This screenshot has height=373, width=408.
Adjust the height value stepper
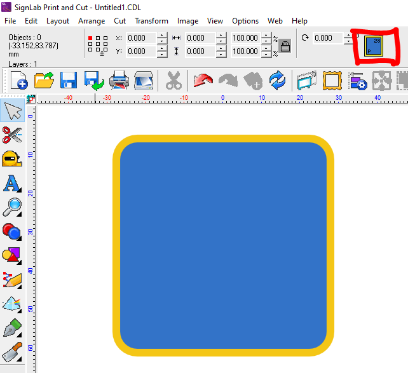(221, 51)
